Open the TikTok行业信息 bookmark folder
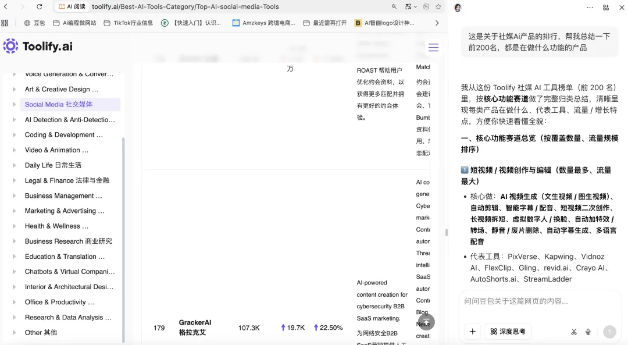Viewport: 628px width, 345px height. pos(128,23)
